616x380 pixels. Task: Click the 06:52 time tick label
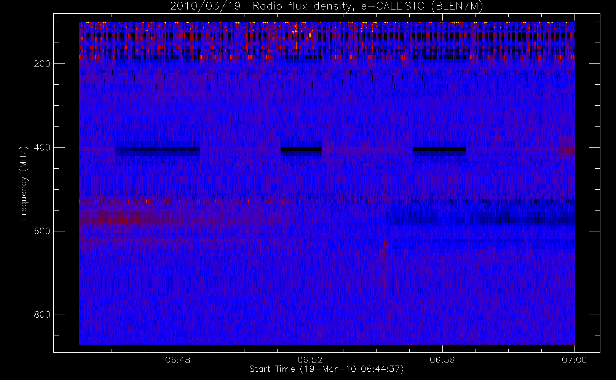310,360
